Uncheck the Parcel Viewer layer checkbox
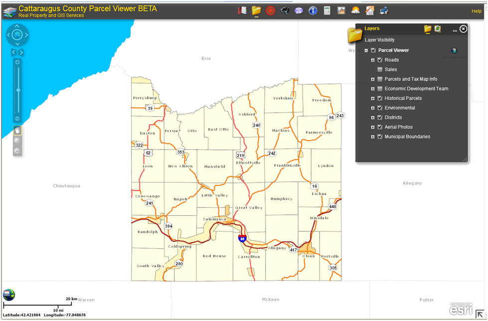The height and width of the screenshot is (321, 488). click(x=373, y=50)
